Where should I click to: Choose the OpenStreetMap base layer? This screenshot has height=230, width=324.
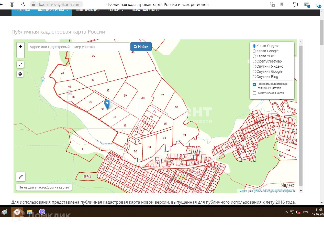254,61
